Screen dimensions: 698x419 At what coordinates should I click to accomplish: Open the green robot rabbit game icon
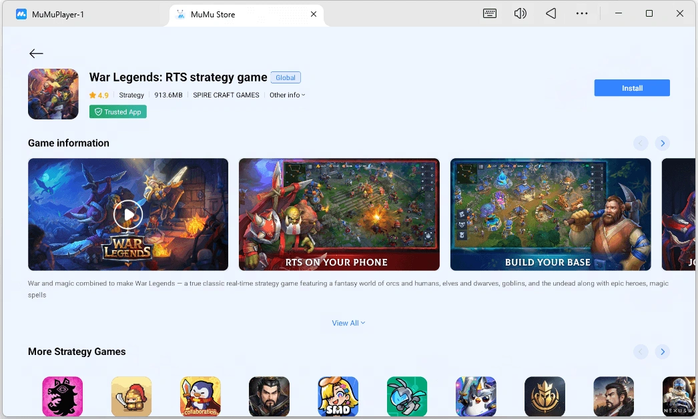click(x=407, y=396)
